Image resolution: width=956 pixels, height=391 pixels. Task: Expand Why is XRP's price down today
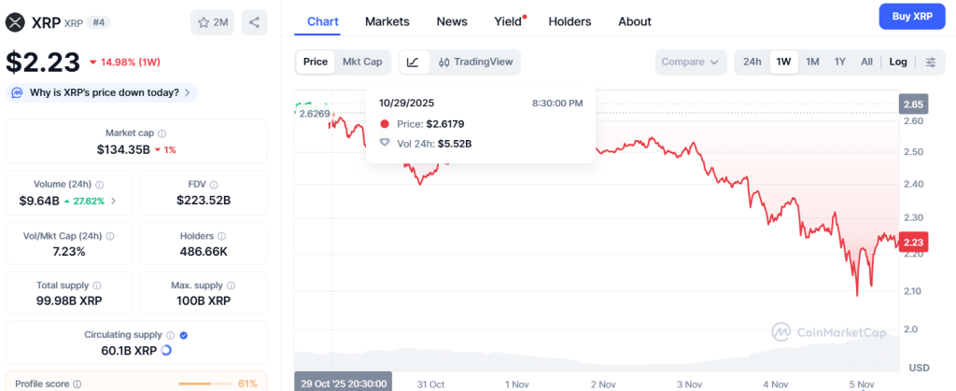pyautogui.click(x=102, y=92)
